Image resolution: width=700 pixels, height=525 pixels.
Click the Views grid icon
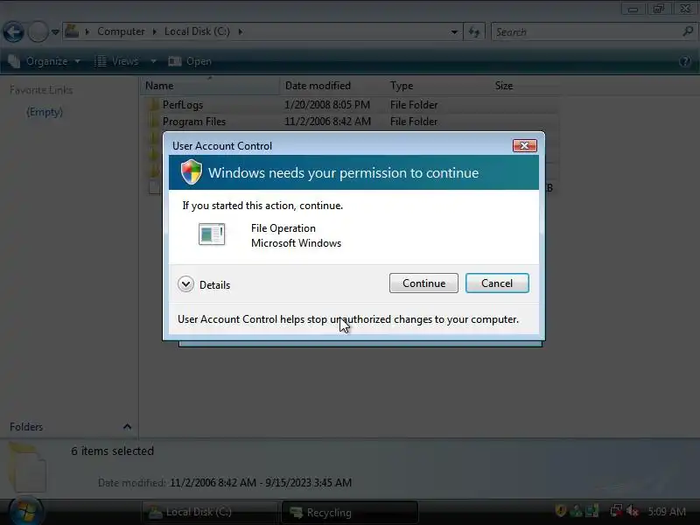(100, 61)
